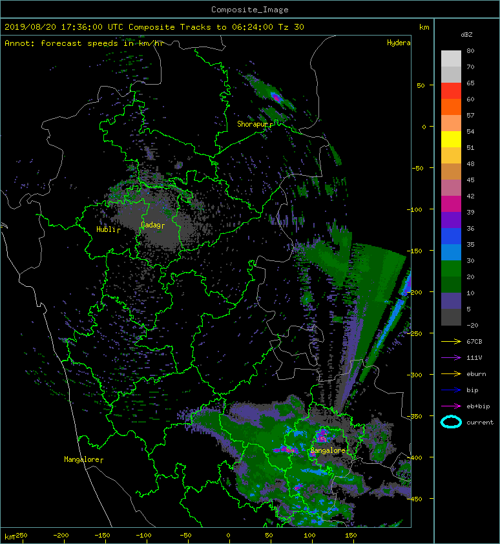Click the 2019/08/20 17:36:00 UTC timestamp
Viewport: 500px width, 544px height.
tap(64, 27)
